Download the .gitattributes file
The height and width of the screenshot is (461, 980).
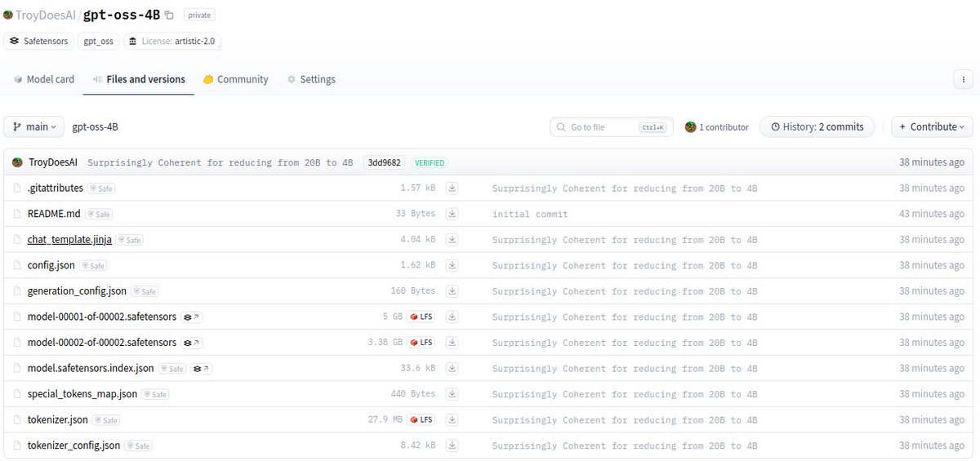pyautogui.click(x=452, y=188)
